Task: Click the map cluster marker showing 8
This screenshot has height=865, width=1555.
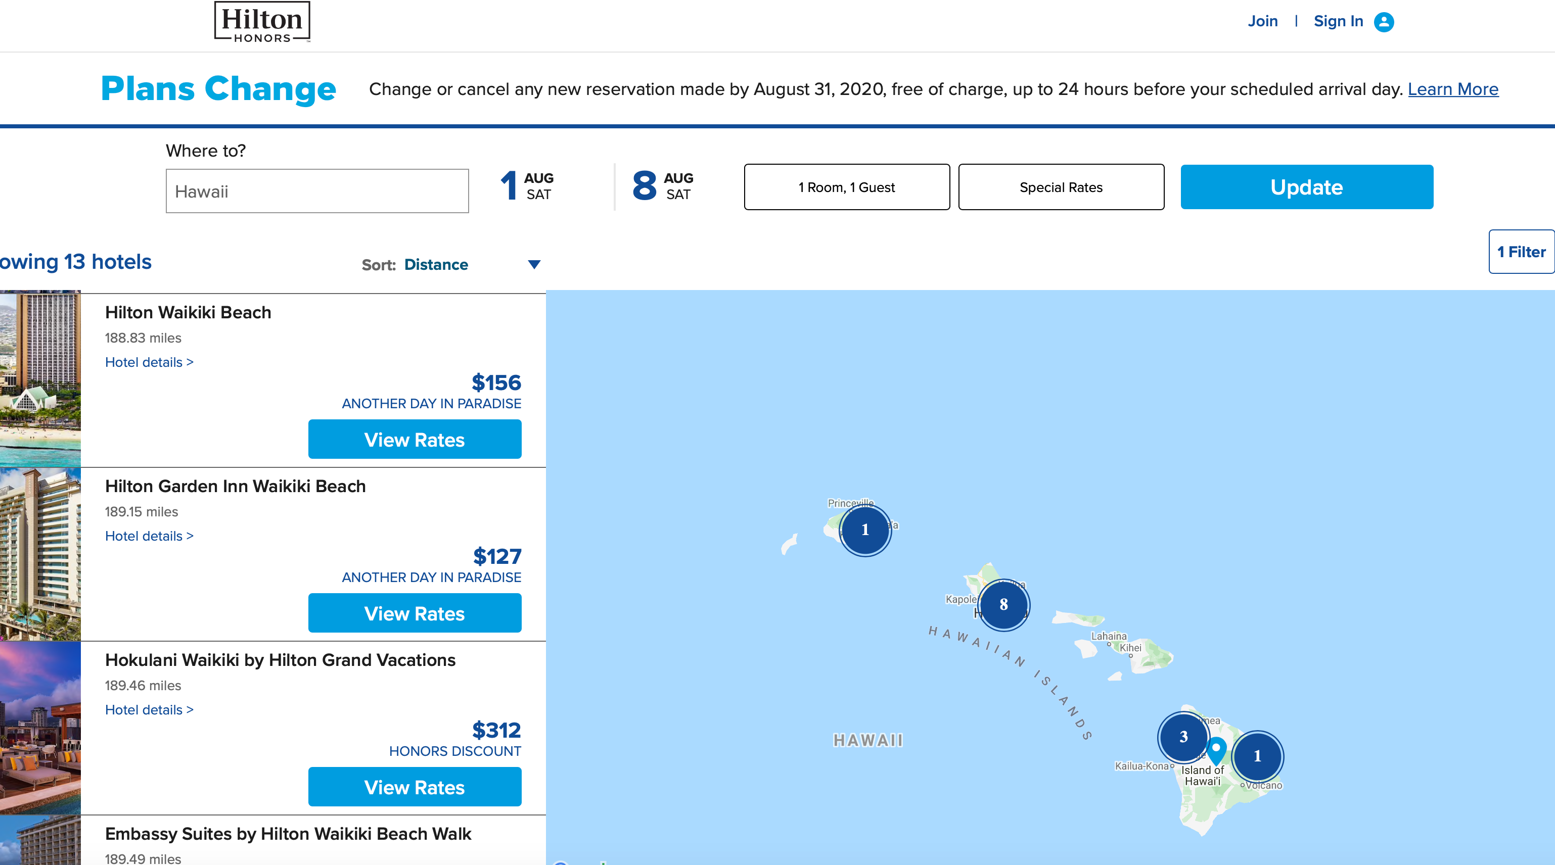Action: pyautogui.click(x=1003, y=604)
